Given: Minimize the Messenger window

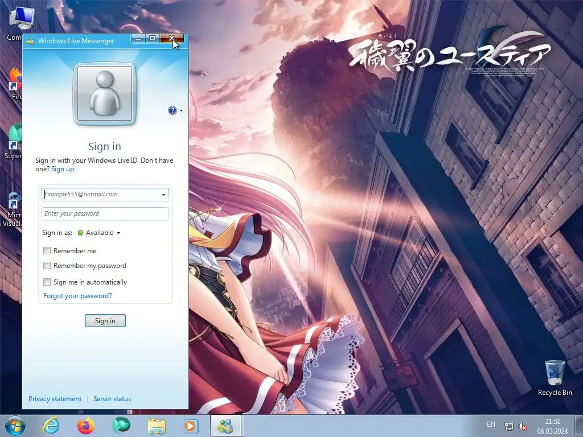Looking at the screenshot, I should (138, 39).
